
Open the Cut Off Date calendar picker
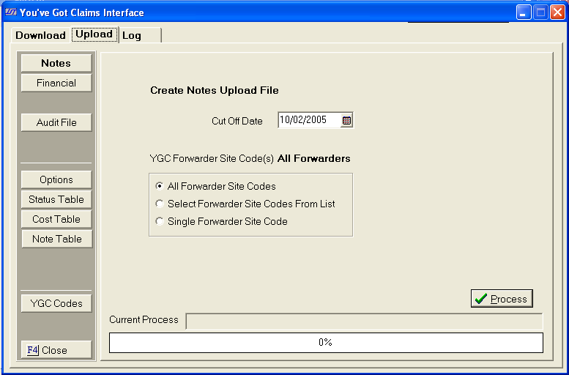347,121
